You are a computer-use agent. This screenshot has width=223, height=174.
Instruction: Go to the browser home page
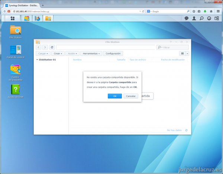[211, 12]
